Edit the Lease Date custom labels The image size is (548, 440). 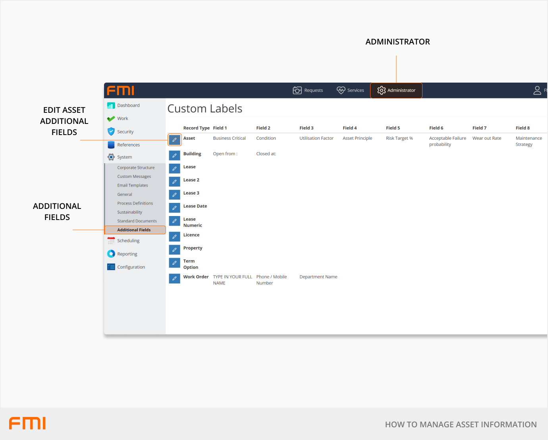tap(174, 208)
